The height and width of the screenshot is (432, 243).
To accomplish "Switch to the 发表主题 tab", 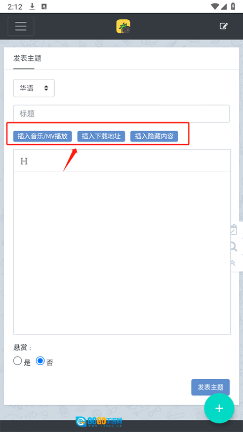I will pyautogui.click(x=27, y=58).
